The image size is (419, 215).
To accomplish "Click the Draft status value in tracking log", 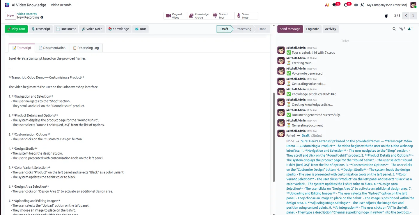I will click(x=306, y=135).
